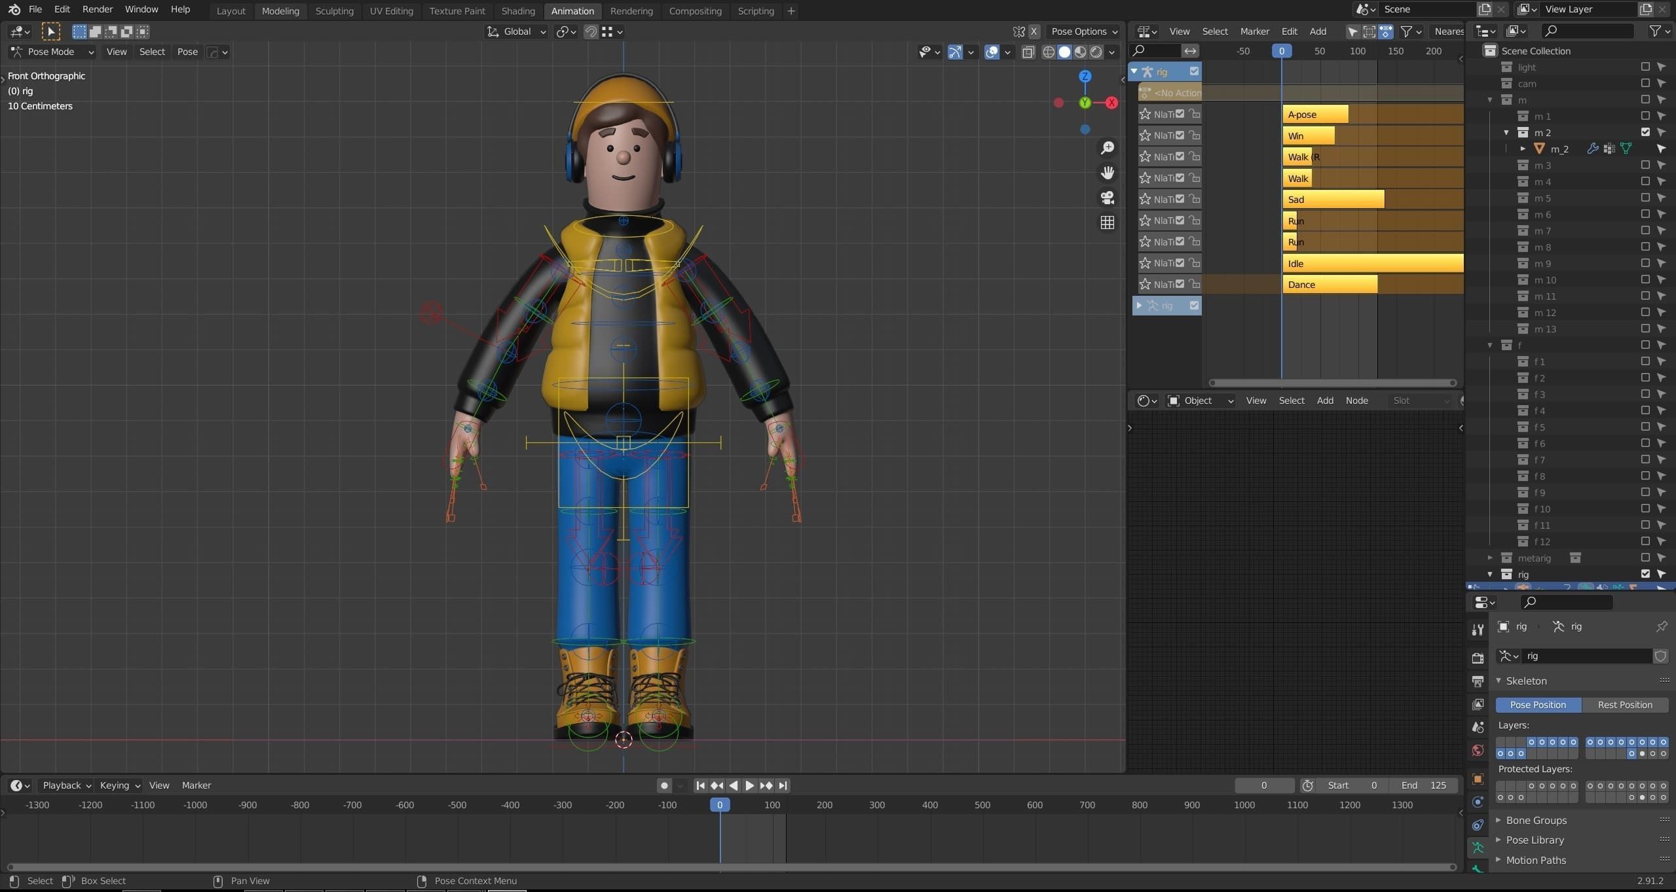Switch to the Scripting workspace tab

pos(756,11)
